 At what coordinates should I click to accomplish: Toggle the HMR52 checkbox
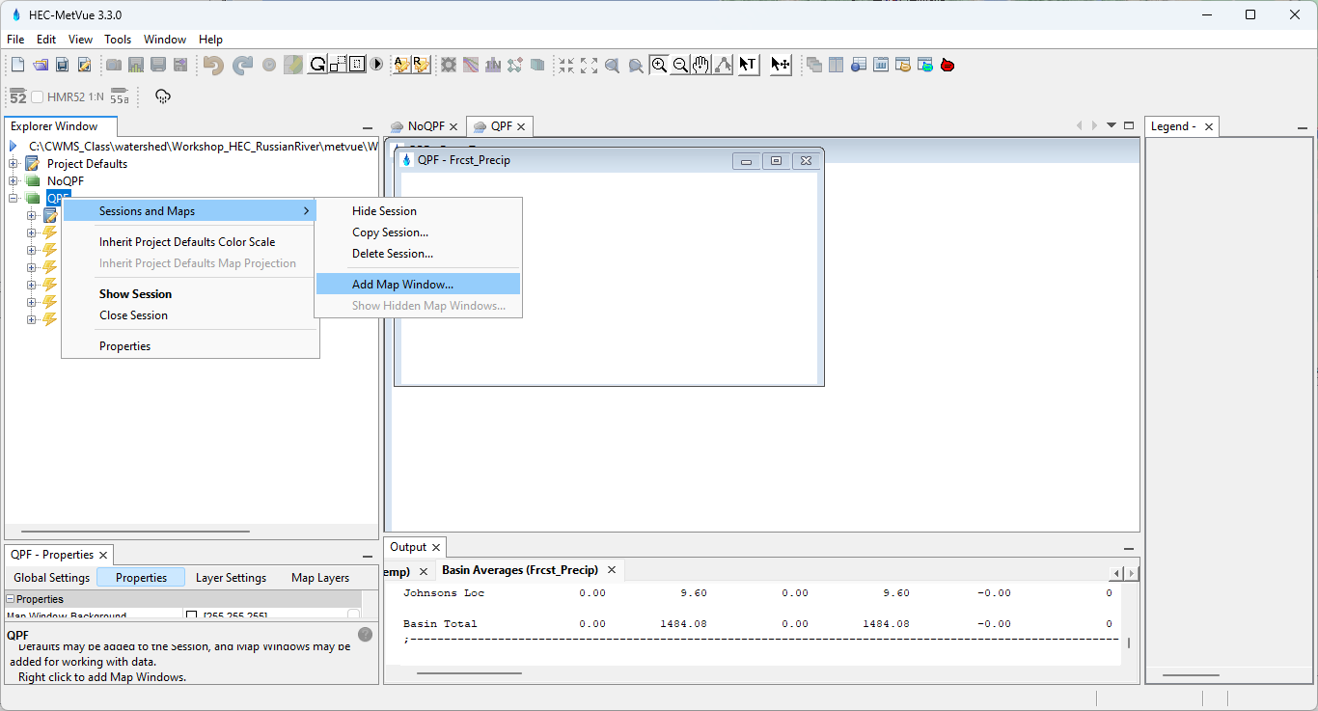pyautogui.click(x=38, y=96)
